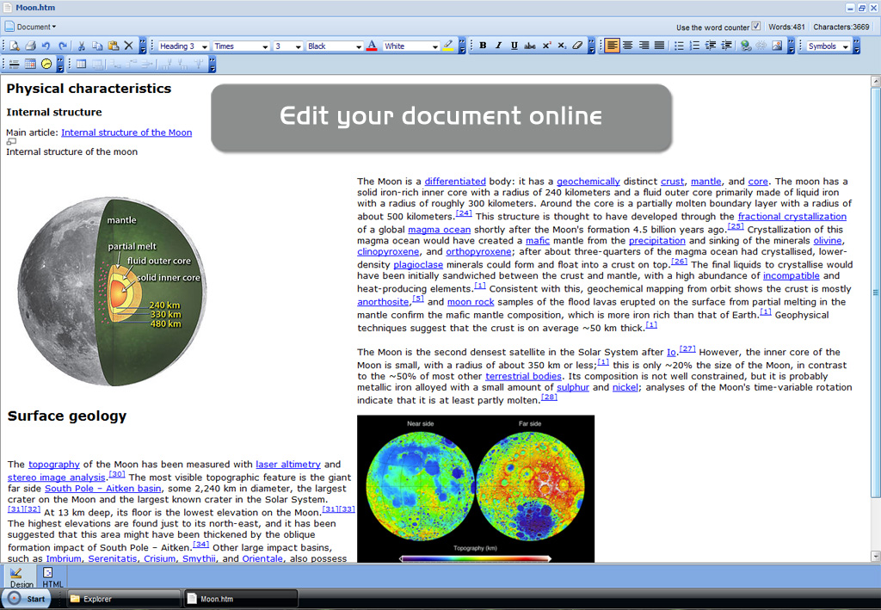This screenshot has height=610, width=881.
Task: Follow the "Internal structure of the Moon" link
Action: coord(126,132)
